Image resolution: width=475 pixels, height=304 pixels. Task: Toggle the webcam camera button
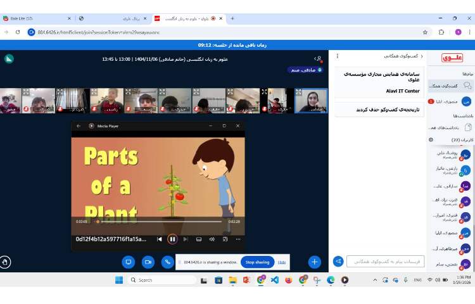[x=148, y=262]
